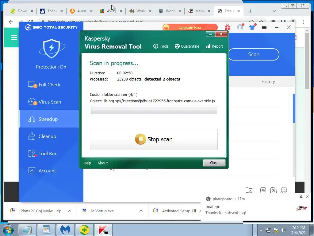Expand the browser tab search dropdown

[x=274, y=11]
